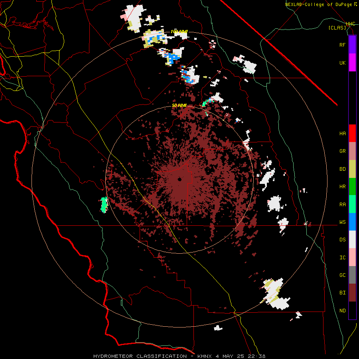This screenshot has height=359, width=359.
Task: Click the ND legend label
Action: pyautogui.click(x=342, y=311)
